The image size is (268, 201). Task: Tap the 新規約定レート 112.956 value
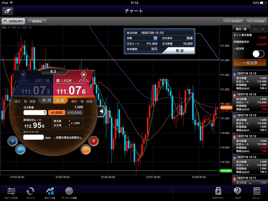click(34, 126)
